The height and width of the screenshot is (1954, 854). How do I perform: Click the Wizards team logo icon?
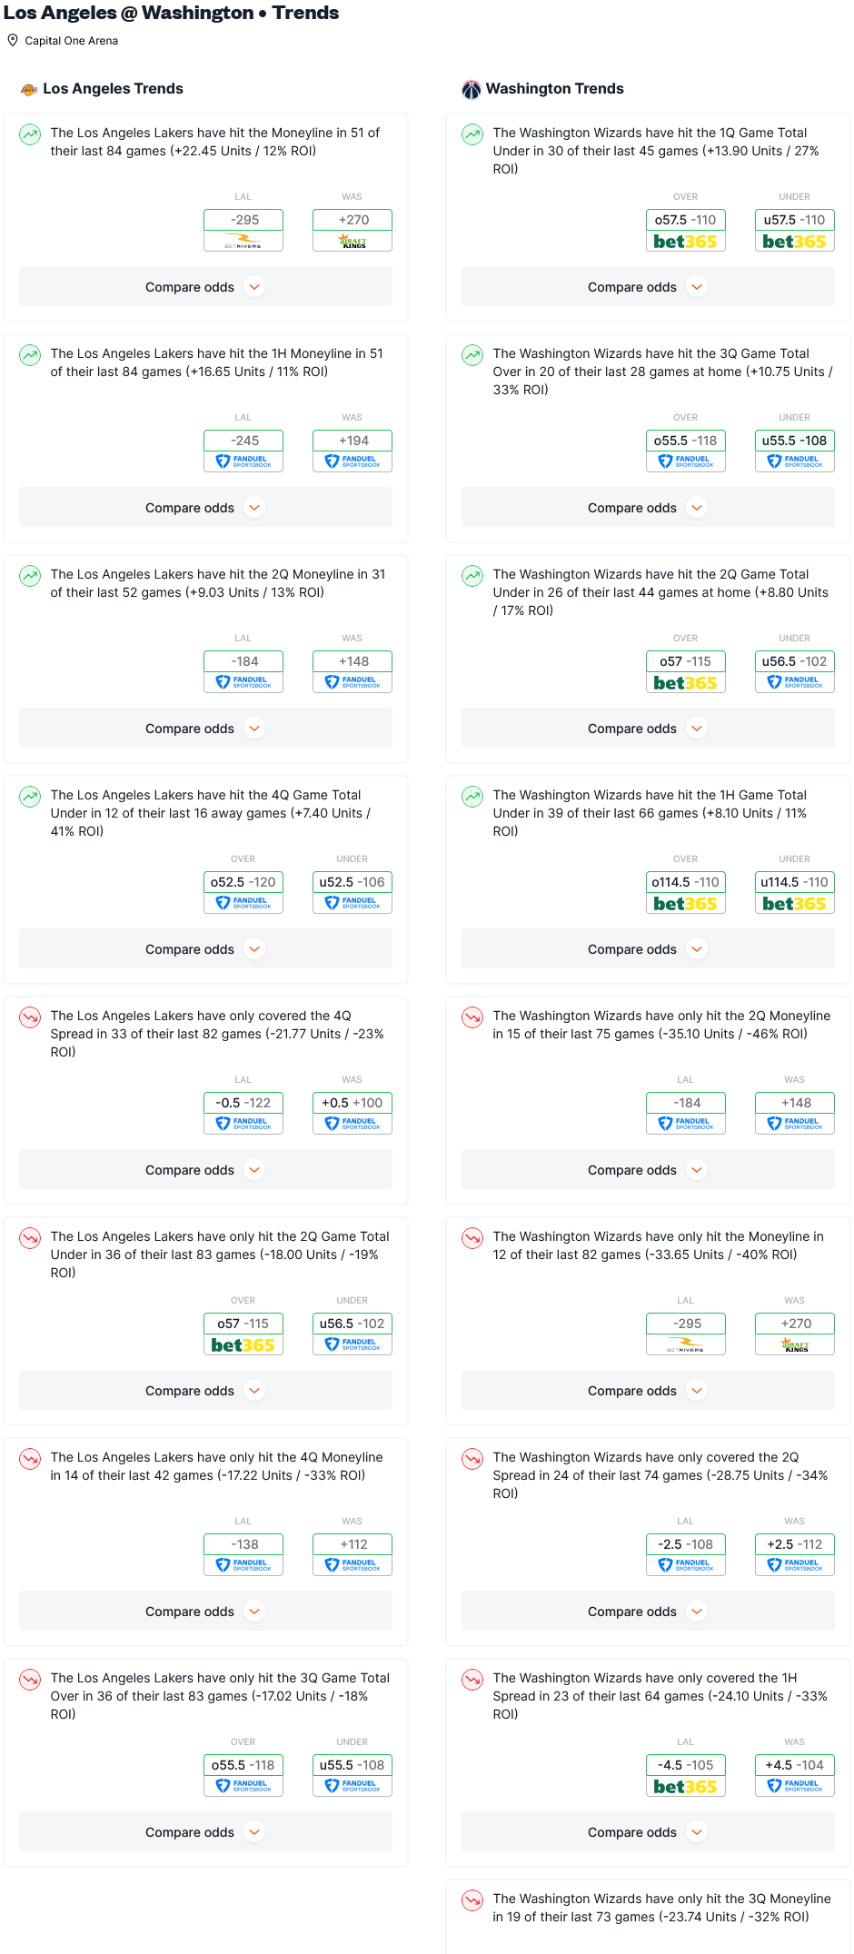tap(472, 89)
